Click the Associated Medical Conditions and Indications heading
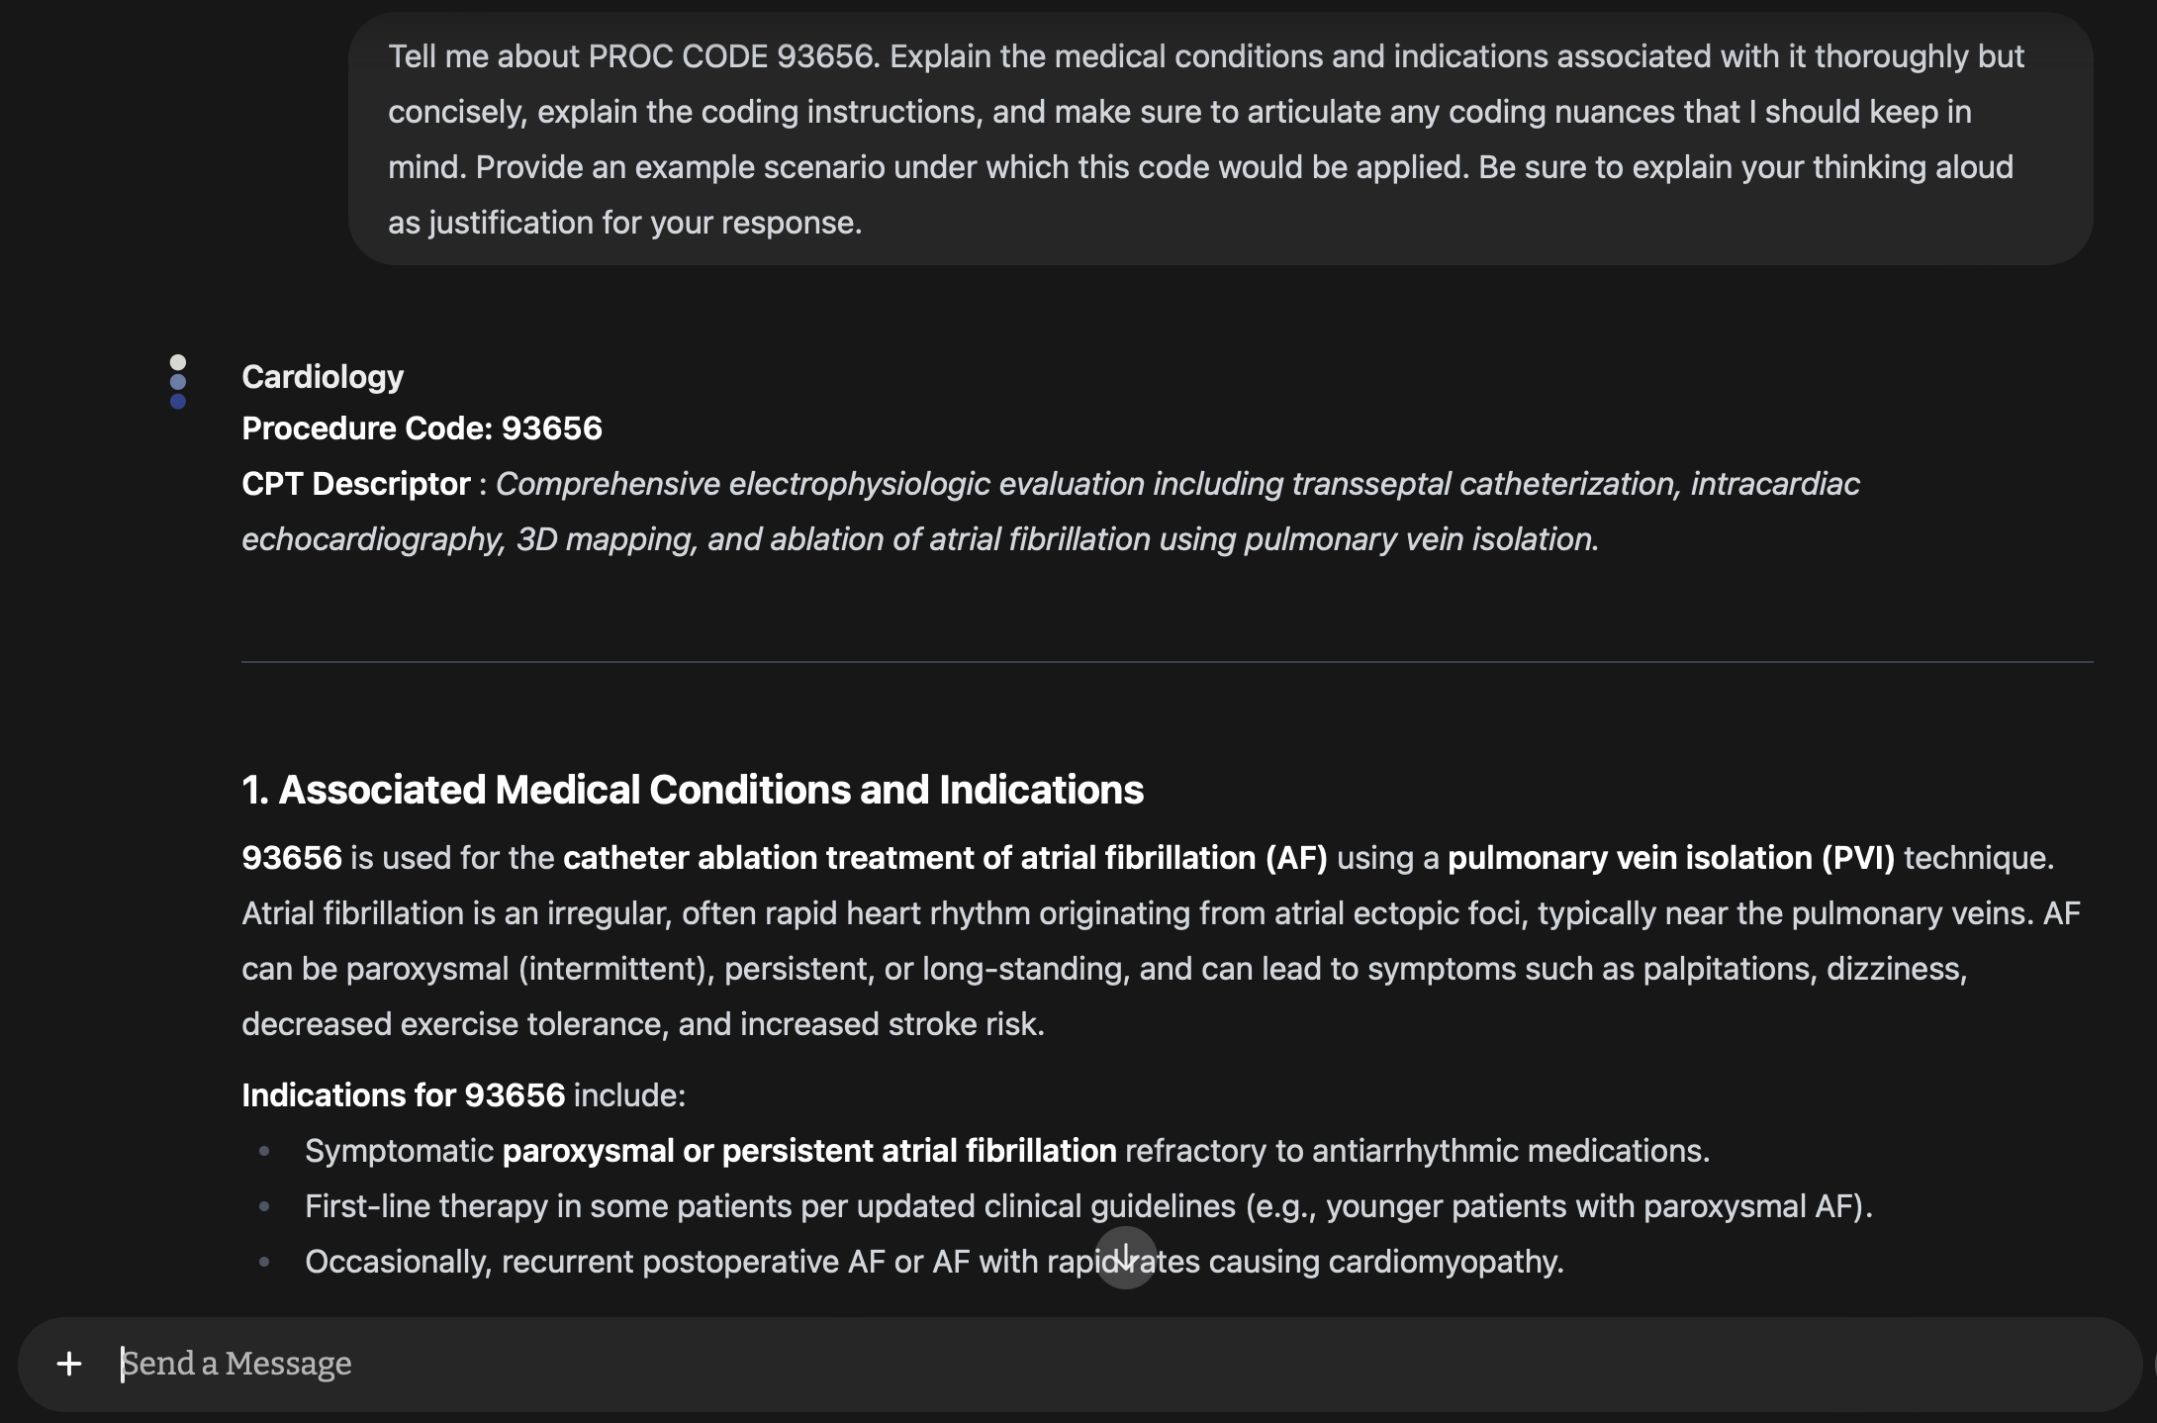This screenshot has width=2157, height=1423. click(x=693, y=790)
